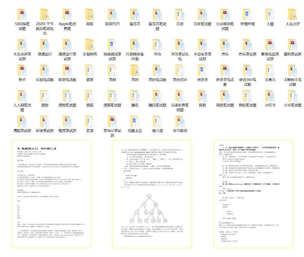Open the 人人网笔试题 folder
304x257 pixels.
tap(22, 96)
